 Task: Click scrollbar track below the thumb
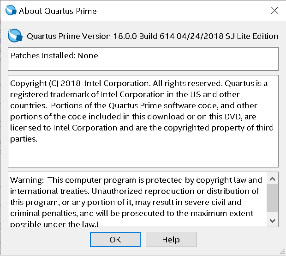tap(272, 213)
